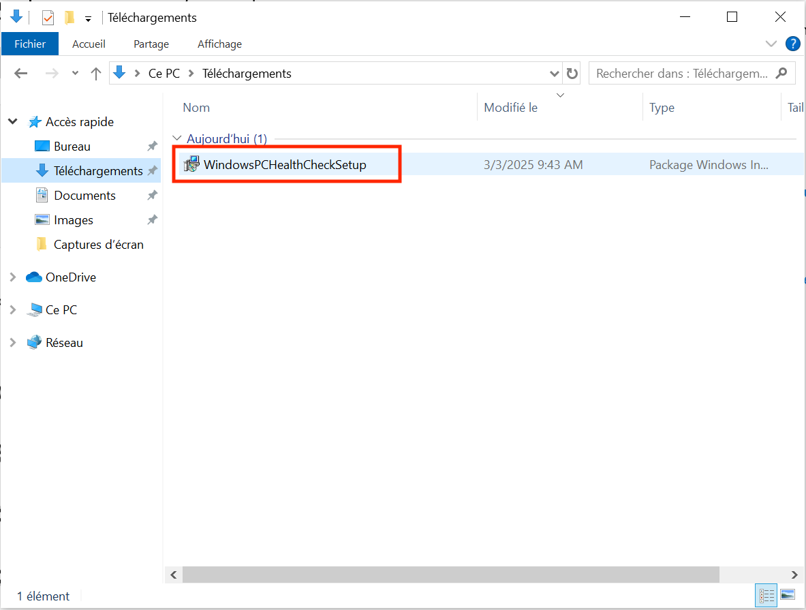806x610 pixels.
Task: Click the WindowsPCHealthCheckSetup installer icon
Action: click(191, 164)
